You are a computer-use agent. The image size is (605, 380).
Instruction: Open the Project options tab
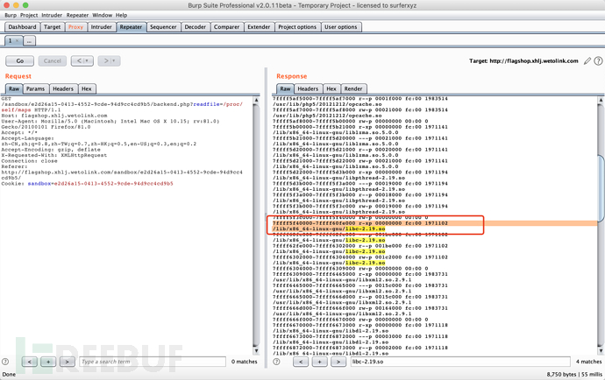297,27
